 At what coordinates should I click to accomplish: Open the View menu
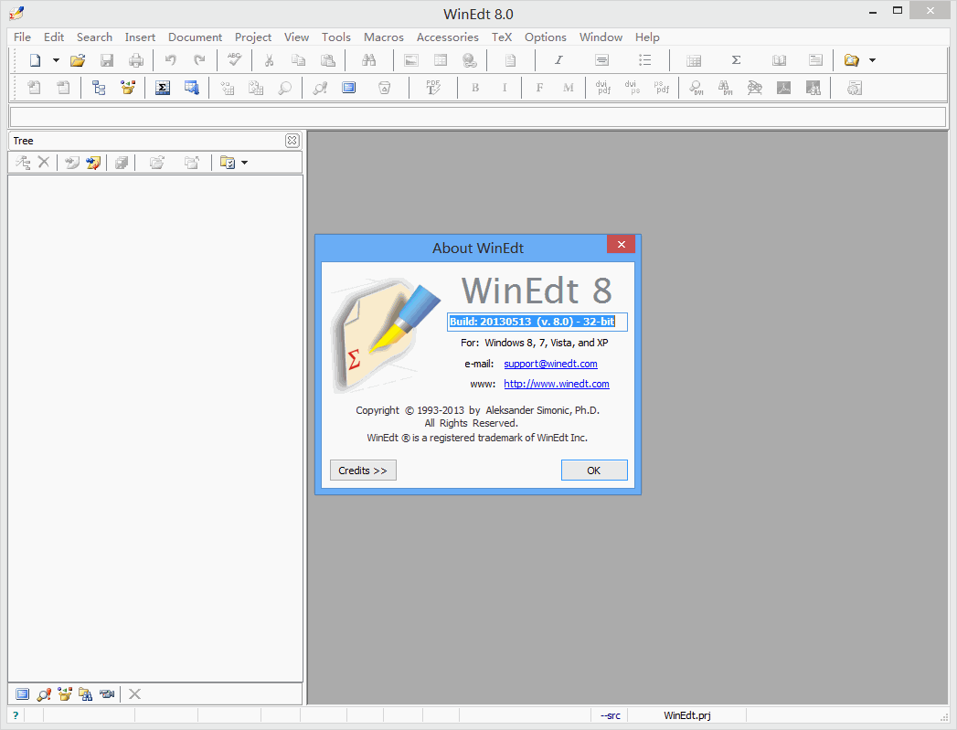click(x=297, y=37)
